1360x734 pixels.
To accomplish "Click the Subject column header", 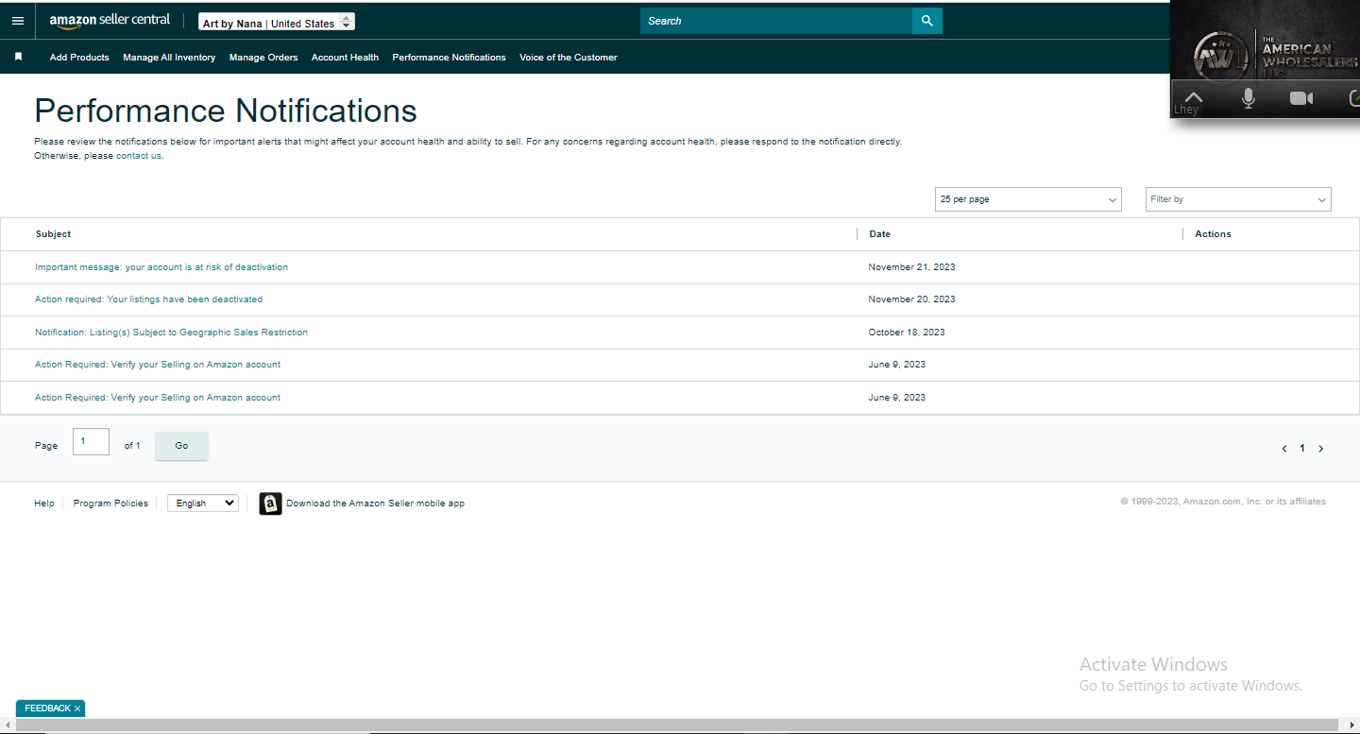I will (54, 234).
